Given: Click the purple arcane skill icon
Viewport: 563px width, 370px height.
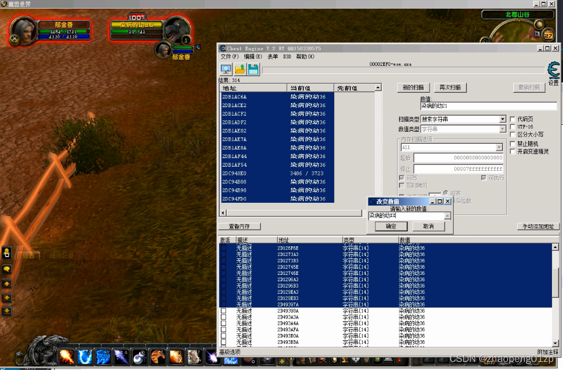Looking at the screenshot, I should (x=212, y=357).
